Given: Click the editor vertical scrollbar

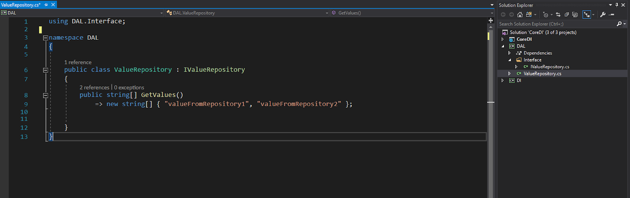Looking at the screenshot, I should (491, 110).
